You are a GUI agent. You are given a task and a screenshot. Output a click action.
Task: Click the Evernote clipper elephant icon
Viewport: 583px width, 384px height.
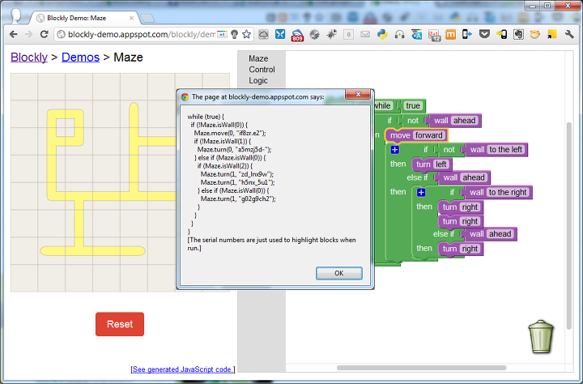coord(518,35)
